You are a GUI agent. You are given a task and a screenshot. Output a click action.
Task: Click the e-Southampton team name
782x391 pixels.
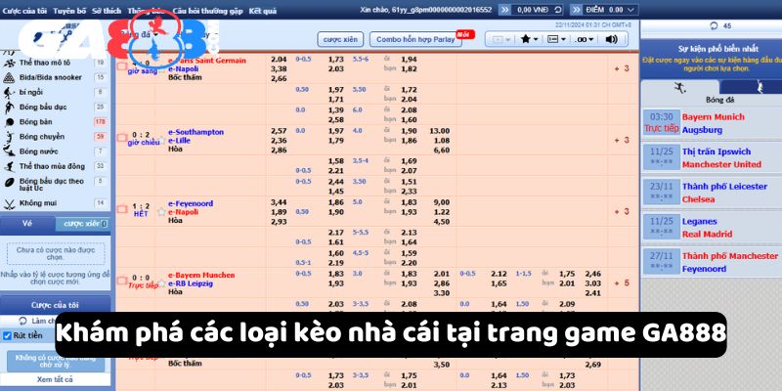(196, 132)
